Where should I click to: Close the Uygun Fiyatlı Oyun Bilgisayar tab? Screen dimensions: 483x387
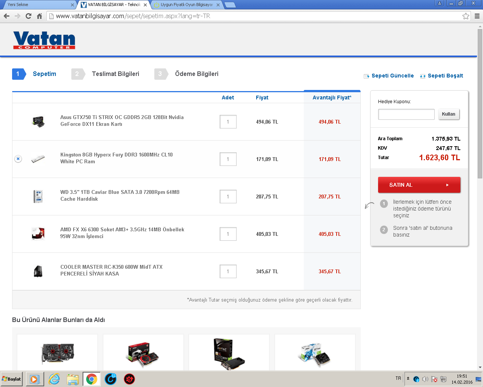pyautogui.click(x=218, y=5)
